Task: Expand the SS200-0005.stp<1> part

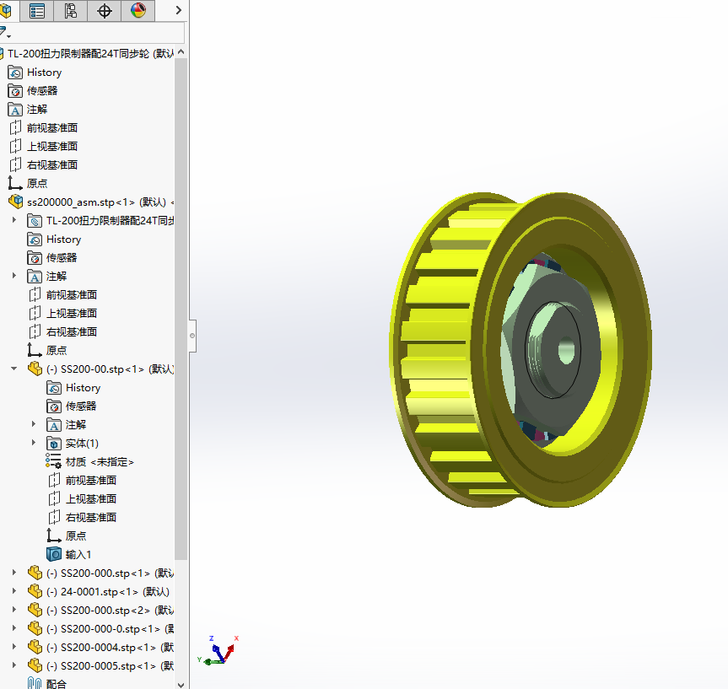Action: click(x=14, y=665)
